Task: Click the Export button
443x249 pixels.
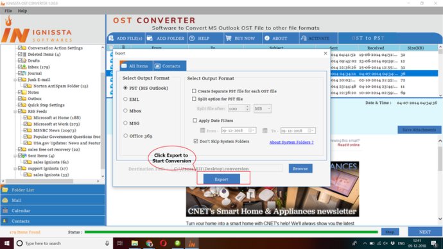Action: coord(221,179)
